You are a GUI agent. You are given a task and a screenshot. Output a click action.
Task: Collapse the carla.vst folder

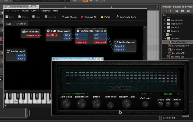[x=165, y=39]
